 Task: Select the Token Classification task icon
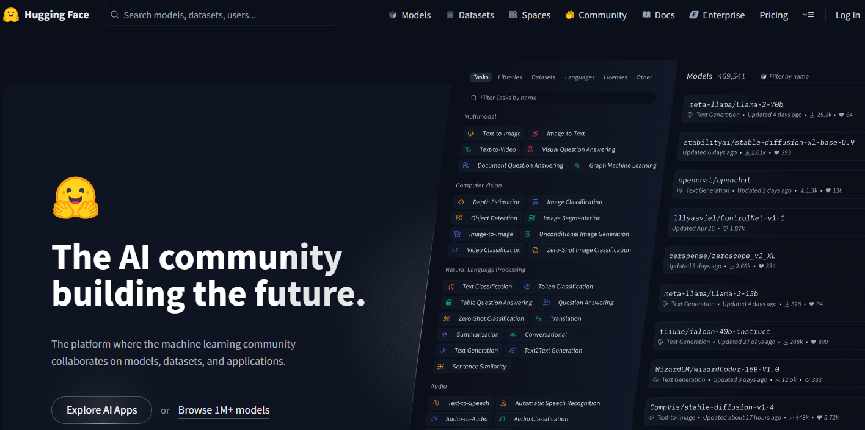(x=527, y=286)
